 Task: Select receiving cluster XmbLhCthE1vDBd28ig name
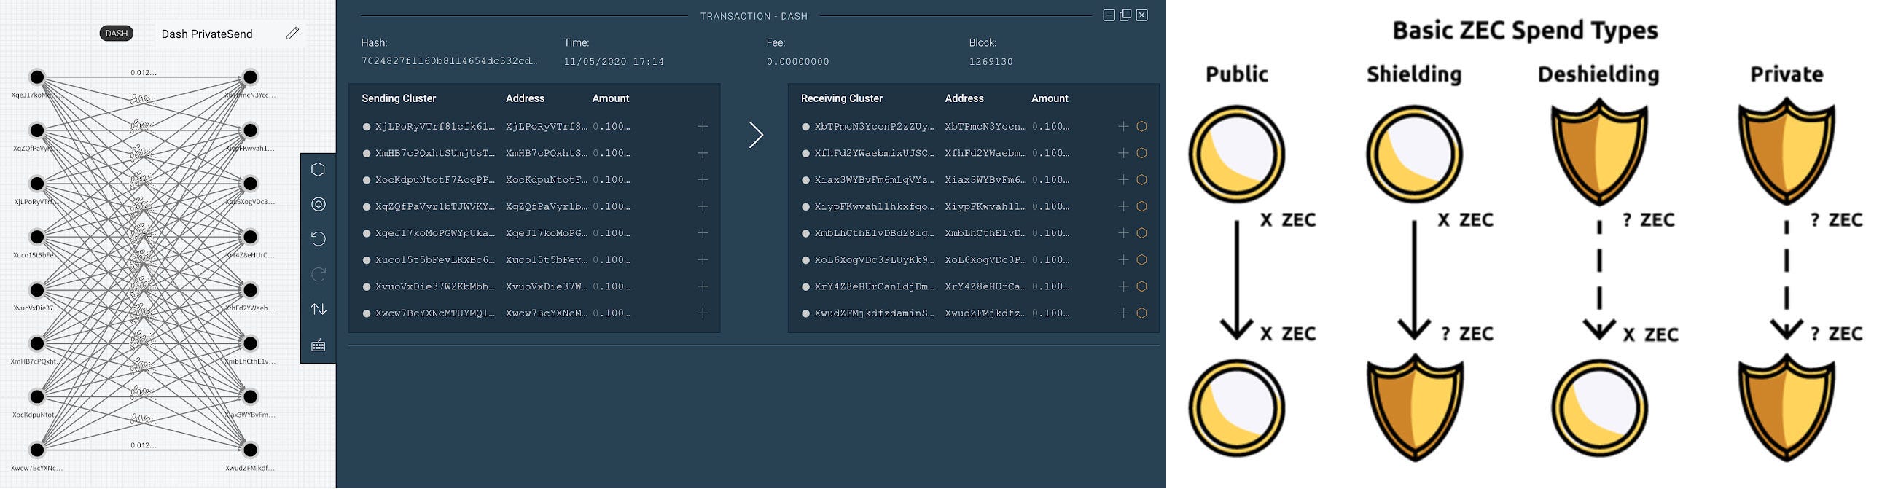[875, 233]
